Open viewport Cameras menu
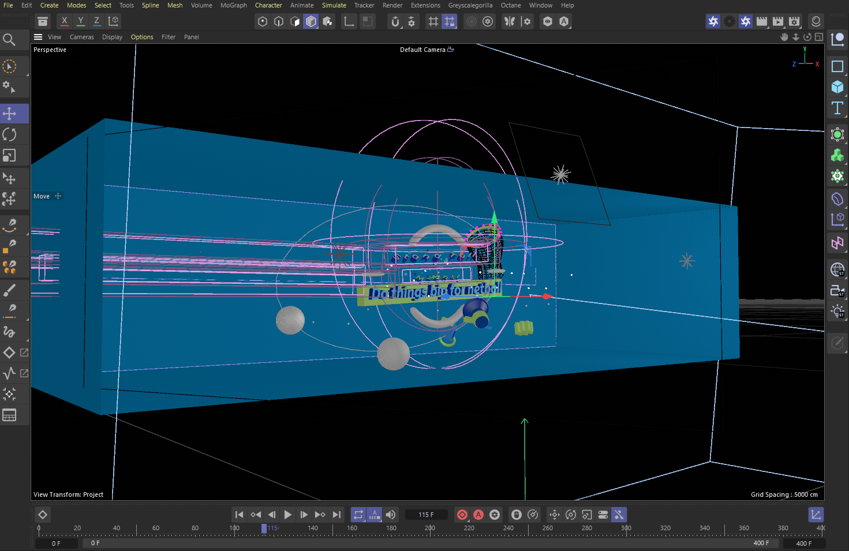The image size is (849, 551). point(81,37)
